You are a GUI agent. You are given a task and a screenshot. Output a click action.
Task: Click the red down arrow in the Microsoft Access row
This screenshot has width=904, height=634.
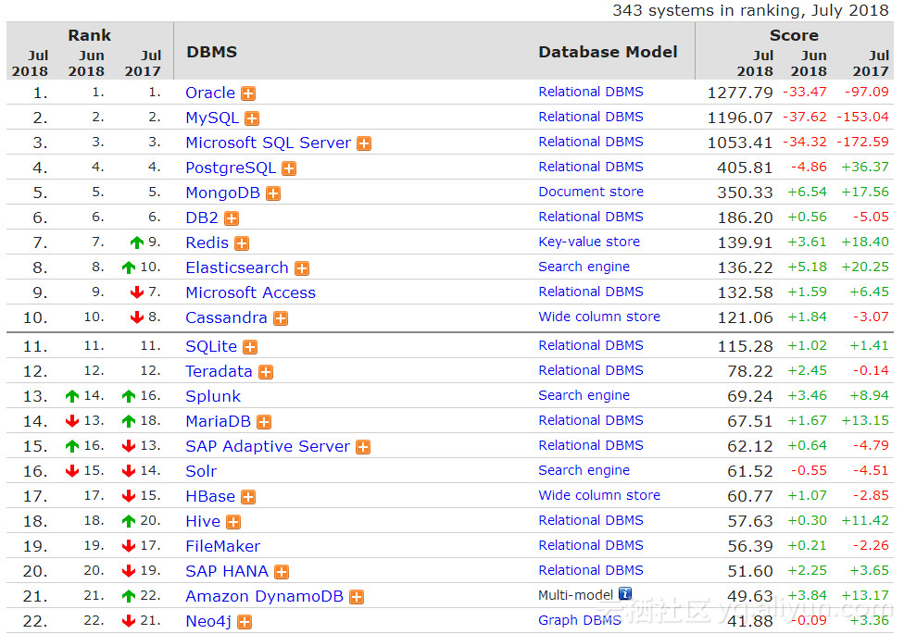[x=137, y=292]
